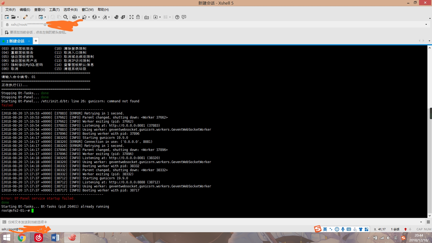Viewport: 432px width, 243px height.
Task: Open the 文件(F) menu
Action: tap(11, 10)
